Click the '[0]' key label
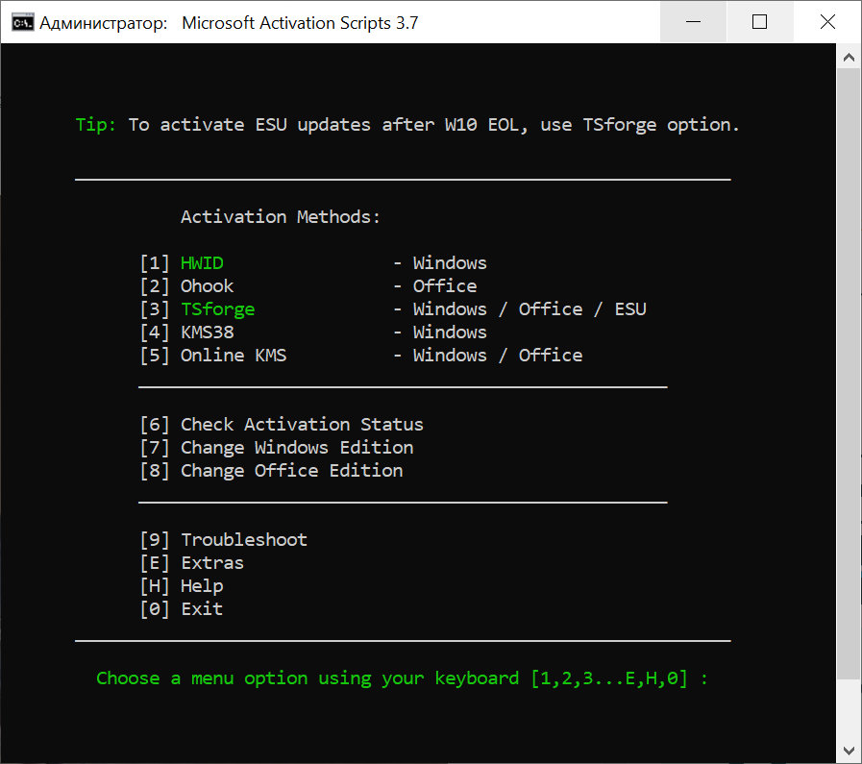Viewport: 862px width, 764px height. (x=155, y=609)
